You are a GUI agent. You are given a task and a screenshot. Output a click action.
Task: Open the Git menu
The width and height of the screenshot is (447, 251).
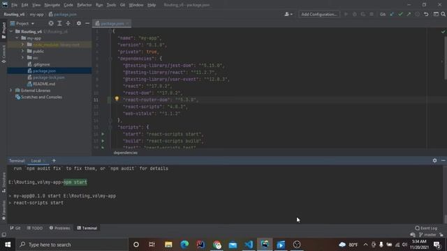(x=122, y=5)
